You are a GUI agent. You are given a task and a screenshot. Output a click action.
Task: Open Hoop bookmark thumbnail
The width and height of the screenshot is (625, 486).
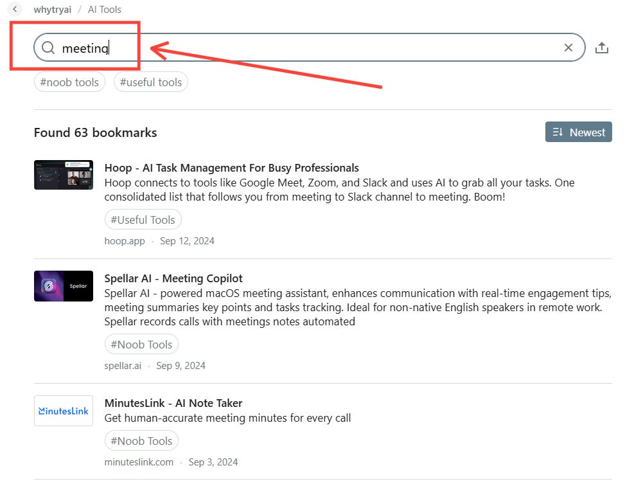tap(64, 175)
